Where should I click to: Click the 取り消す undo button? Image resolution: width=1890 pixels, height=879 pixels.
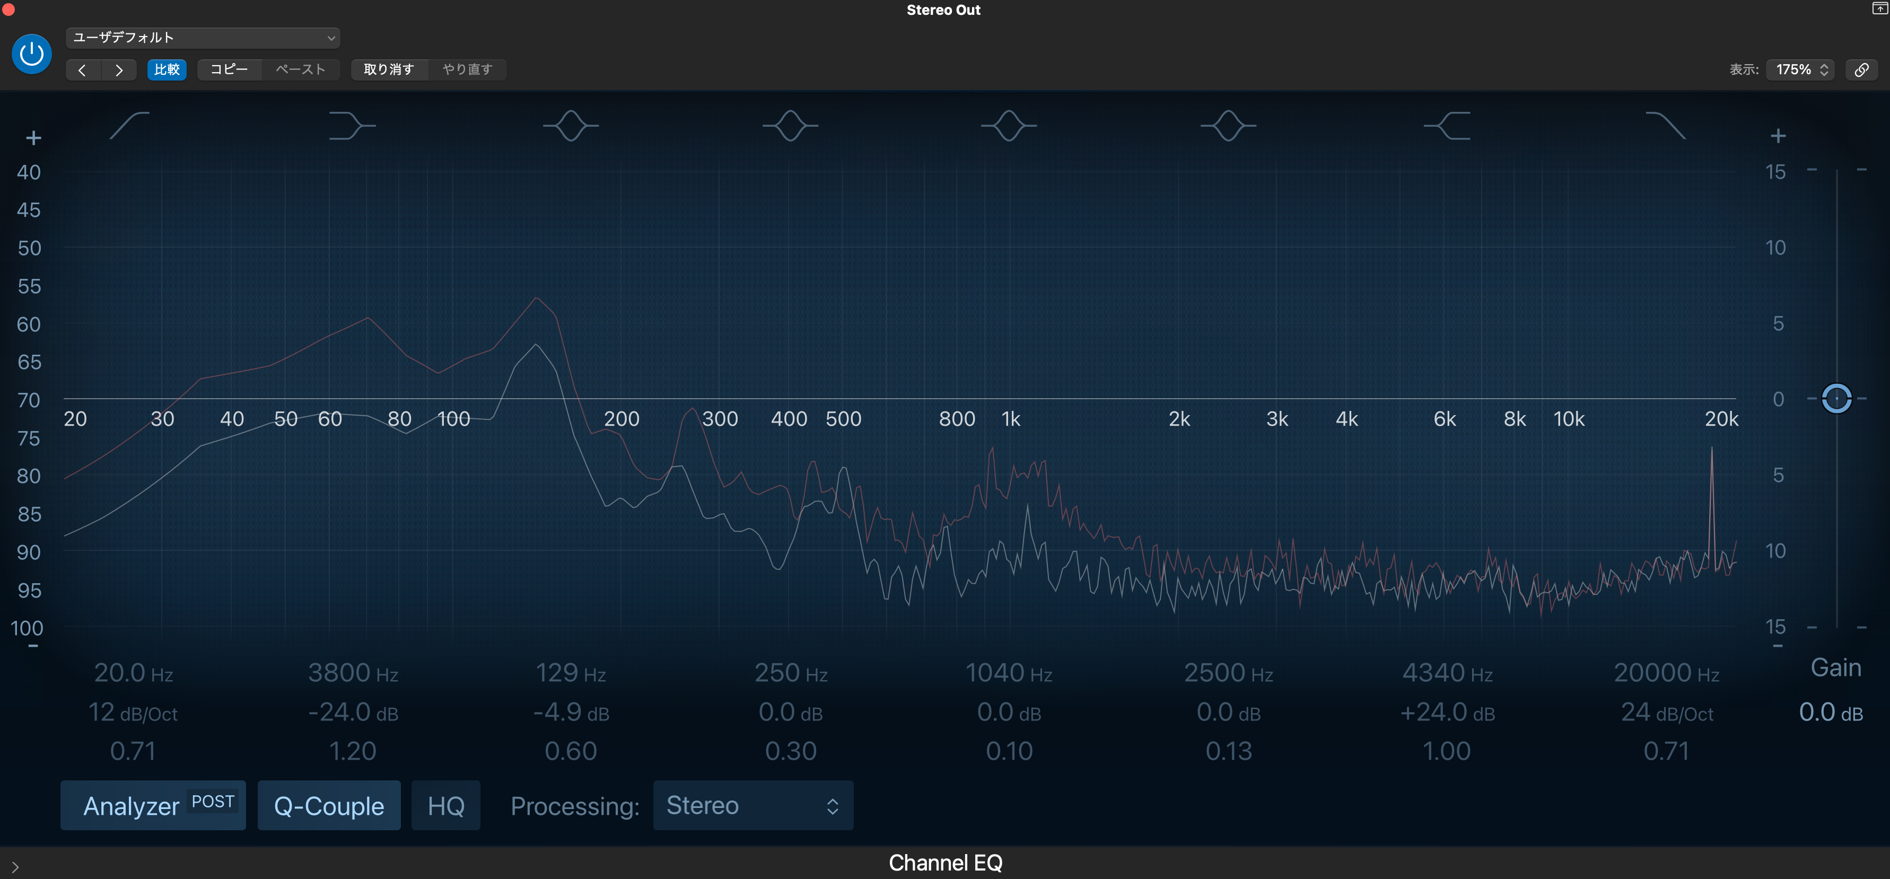tap(389, 69)
